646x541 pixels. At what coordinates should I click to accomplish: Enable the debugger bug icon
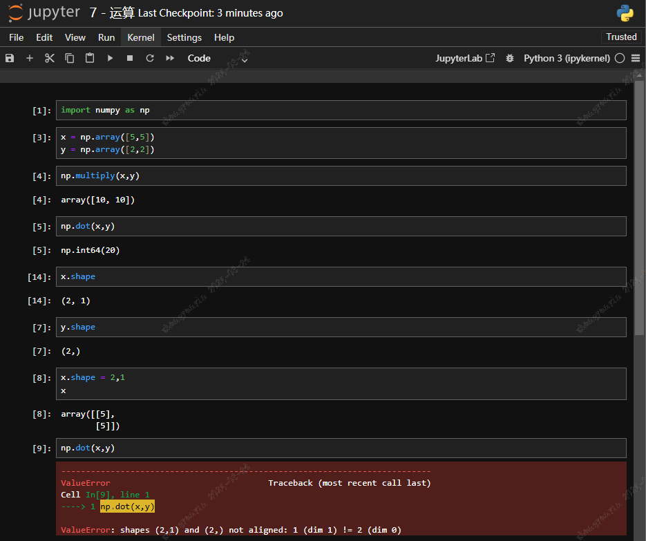coord(510,58)
